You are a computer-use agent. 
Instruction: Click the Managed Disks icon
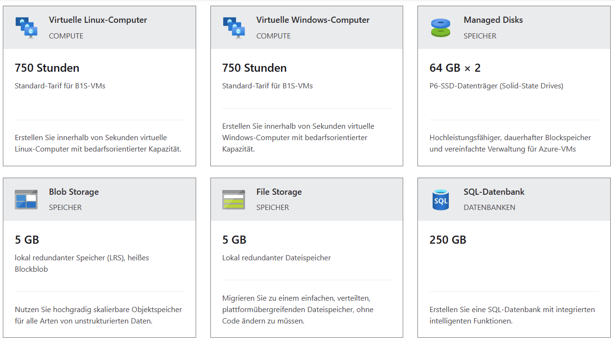coord(441,27)
